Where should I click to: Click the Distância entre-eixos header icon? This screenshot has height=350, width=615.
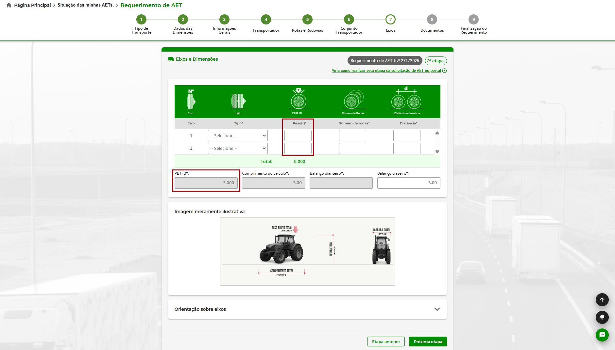tap(406, 98)
